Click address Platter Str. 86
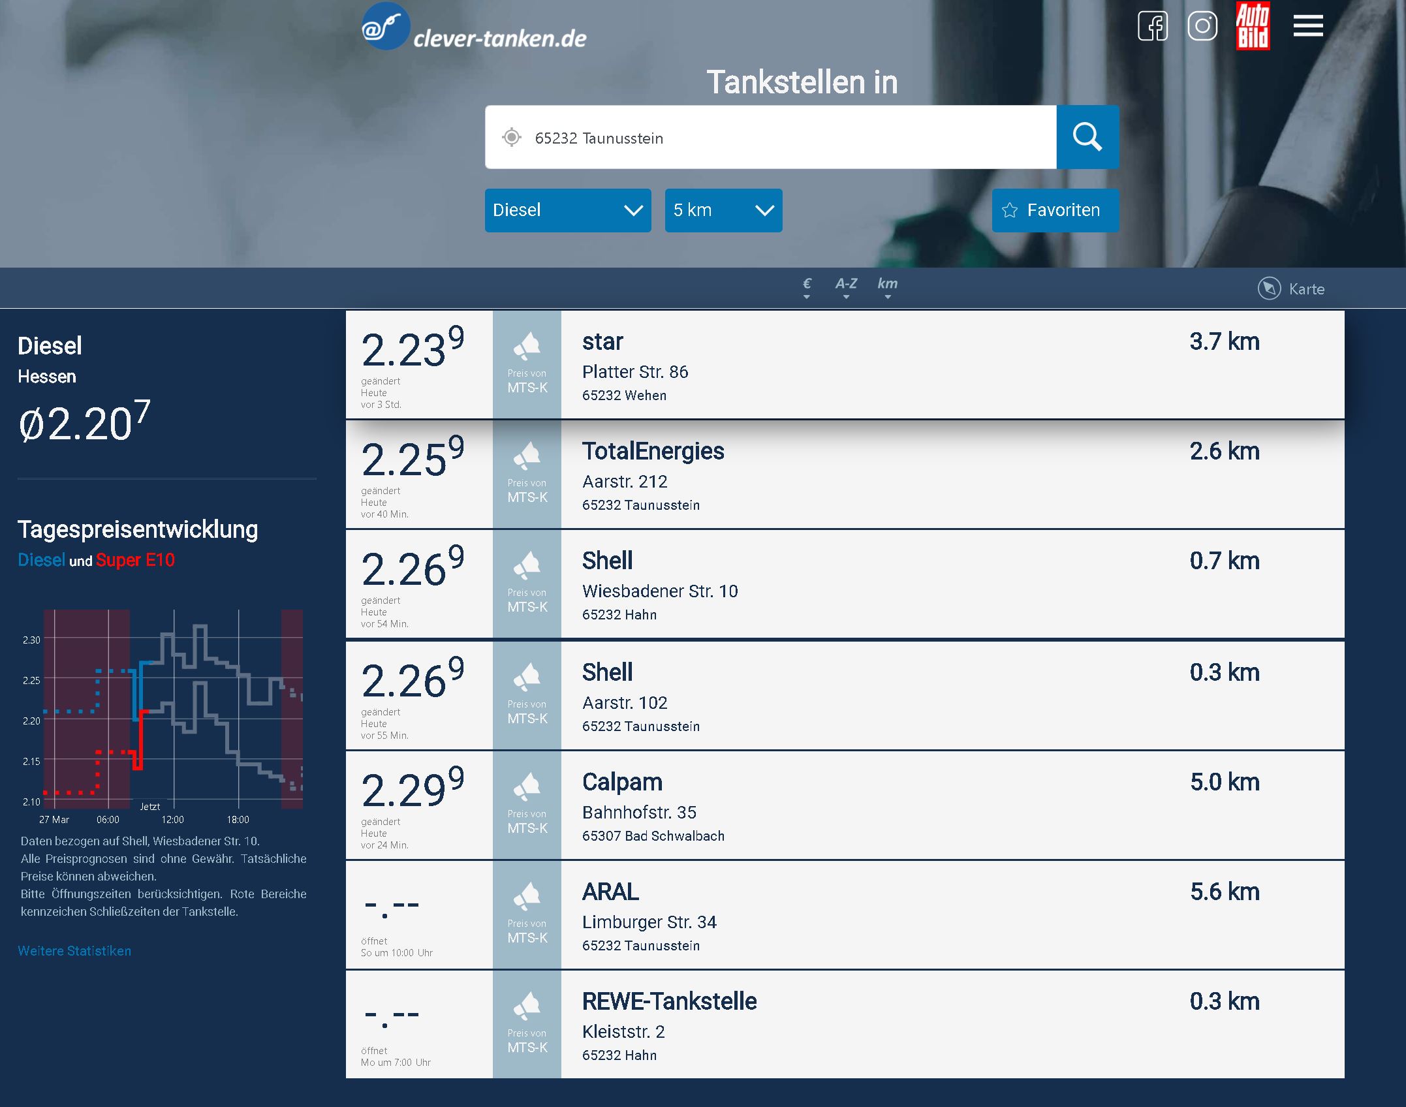This screenshot has width=1406, height=1107. coord(635,372)
